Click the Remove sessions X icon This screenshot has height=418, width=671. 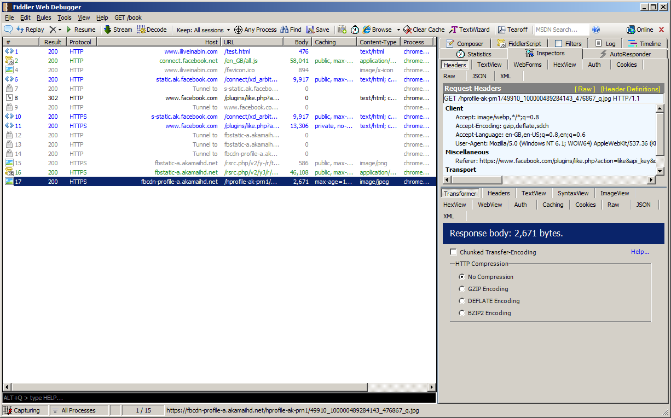(53, 30)
